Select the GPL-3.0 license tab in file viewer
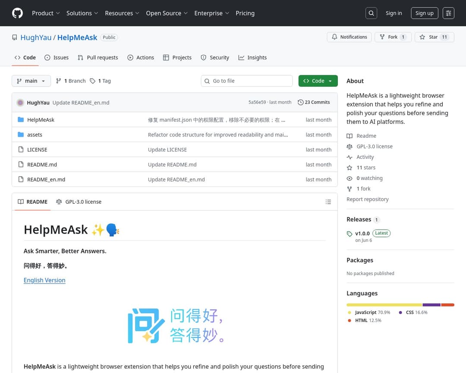 79,202
